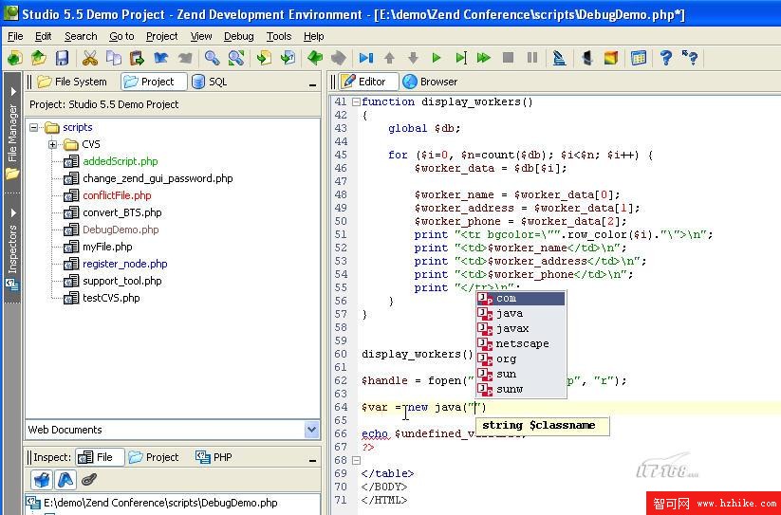Minimize the File Manager panel
The width and height of the screenshot is (781, 515).
pos(312,85)
